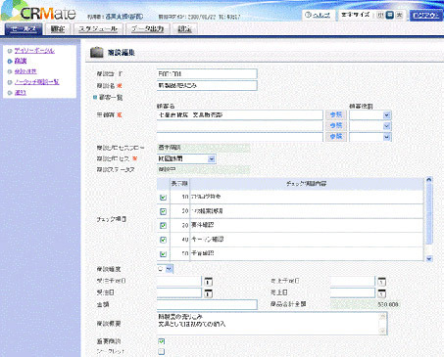
Task: Toggle checklist checkbox for item 10
Action: (x=163, y=198)
